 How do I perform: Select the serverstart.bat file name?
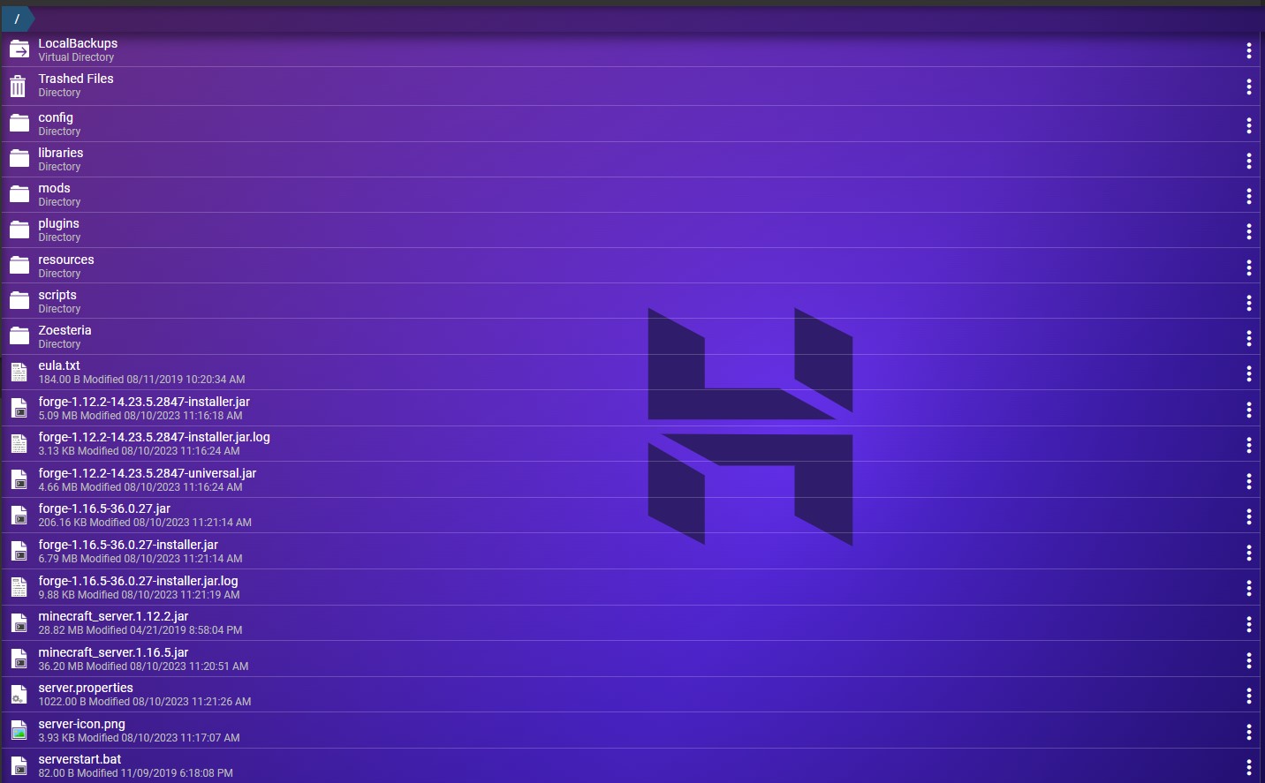tap(80, 759)
